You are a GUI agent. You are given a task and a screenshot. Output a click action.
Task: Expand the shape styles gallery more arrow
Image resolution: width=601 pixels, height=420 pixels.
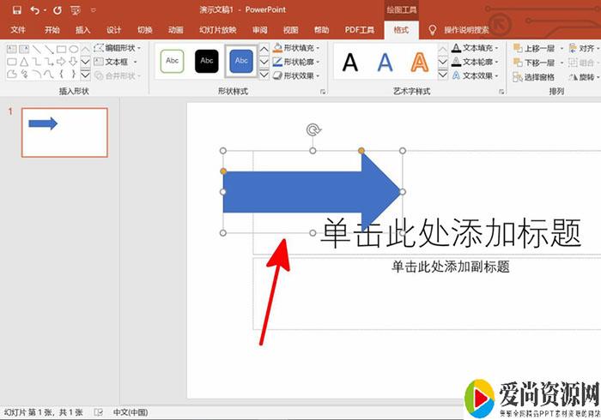(x=264, y=75)
